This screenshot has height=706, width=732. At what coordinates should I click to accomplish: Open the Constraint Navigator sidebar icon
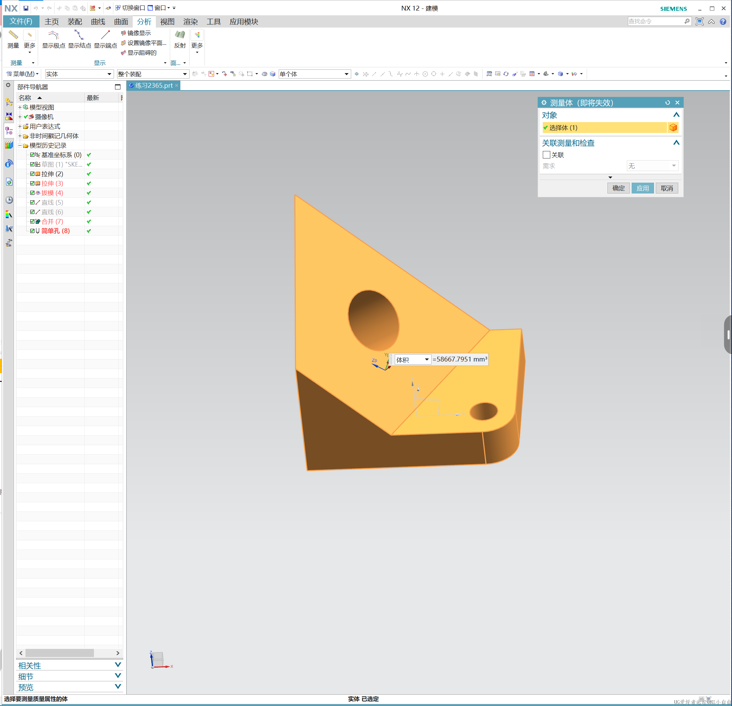tap(9, 116)
